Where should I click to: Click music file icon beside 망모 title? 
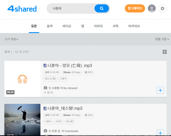[45, 66]
